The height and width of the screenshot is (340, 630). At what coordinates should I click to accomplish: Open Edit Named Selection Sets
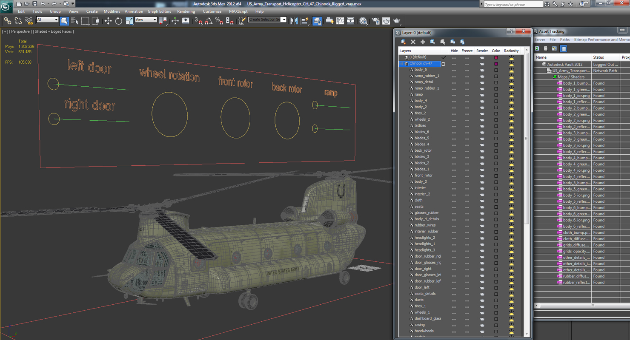tap(242, 20)
